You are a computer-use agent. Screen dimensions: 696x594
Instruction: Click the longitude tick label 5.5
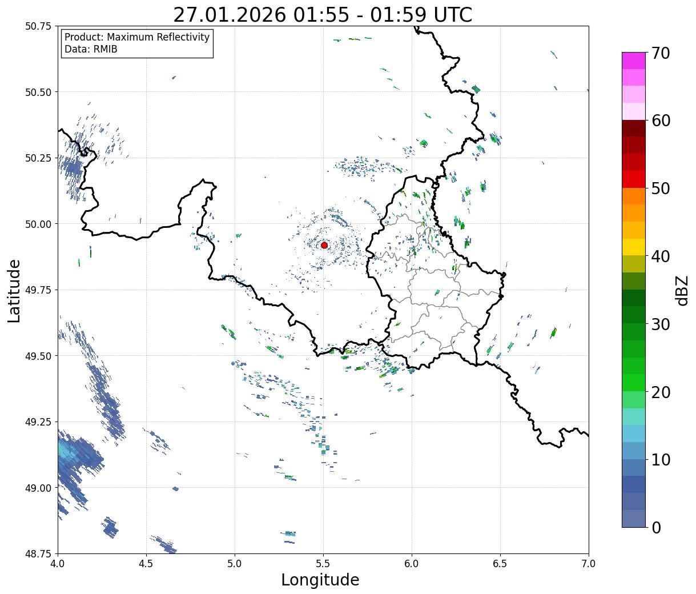[323, 563]
